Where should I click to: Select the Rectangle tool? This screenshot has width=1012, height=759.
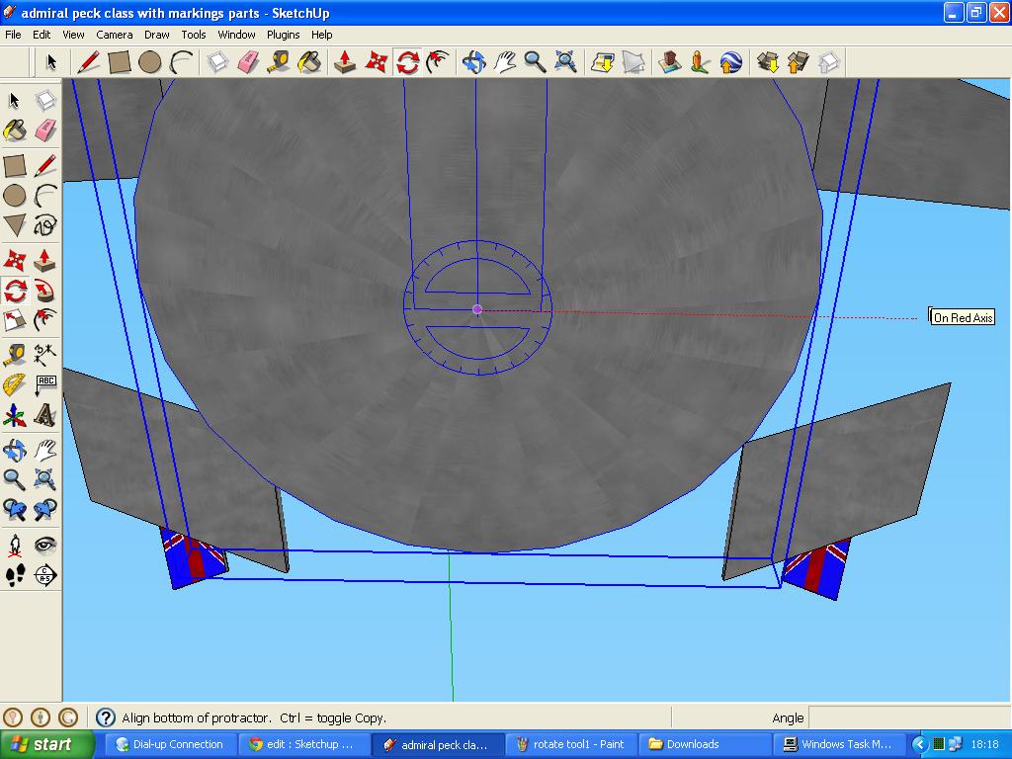(x=14, y=165)
